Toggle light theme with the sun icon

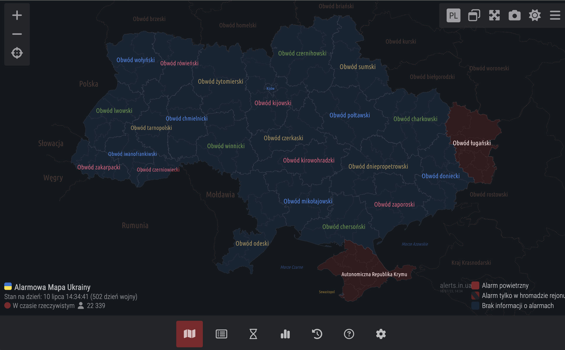[535, 15]
